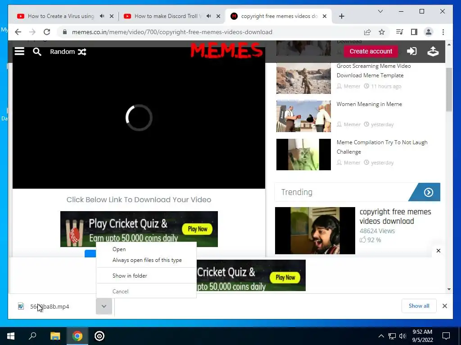Screen dimensions: 461x345
Task: Open trending copyright free memes videos download
Action: [395, 217]
